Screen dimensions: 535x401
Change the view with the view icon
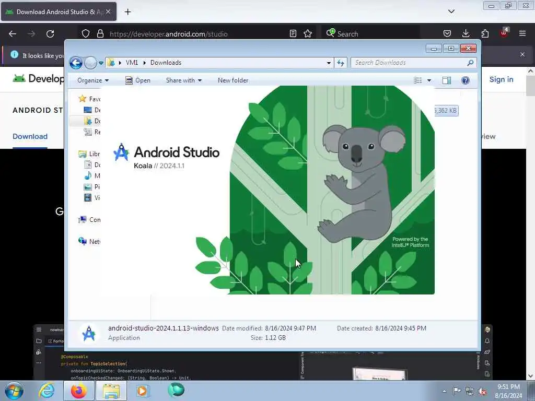click(x=418, y=80)
